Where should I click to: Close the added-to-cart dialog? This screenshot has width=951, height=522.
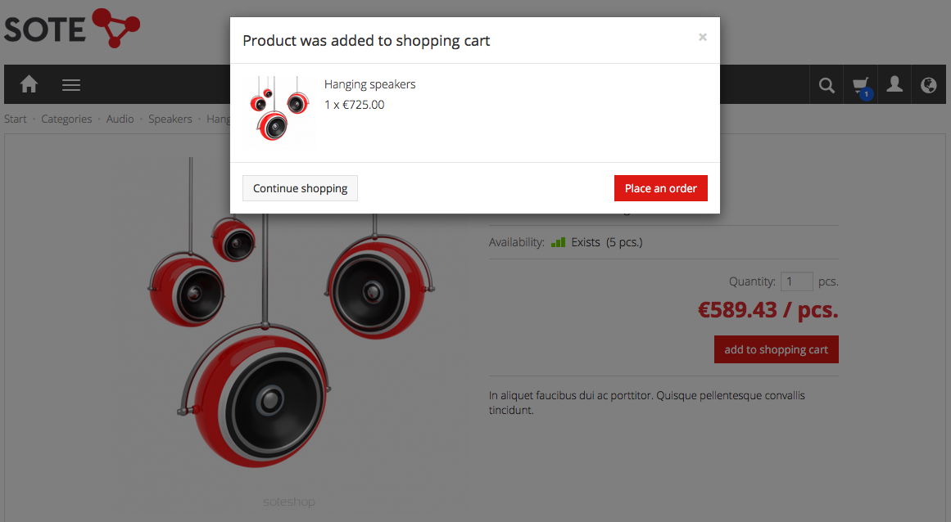coord(702,37)
